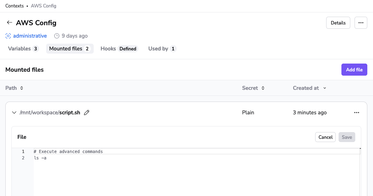Select the Mounted files tab
This screenshot has width=373, height=196.
click(70, 49)
